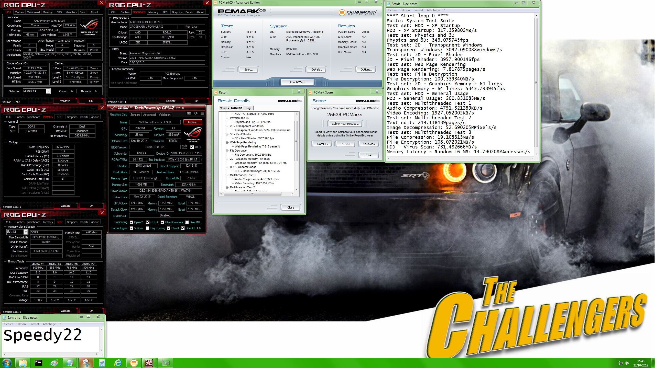Enable the Ray Tracing checkbox
Image resolution: width=655 pixels, height=368 pixels.
[148, 228]
